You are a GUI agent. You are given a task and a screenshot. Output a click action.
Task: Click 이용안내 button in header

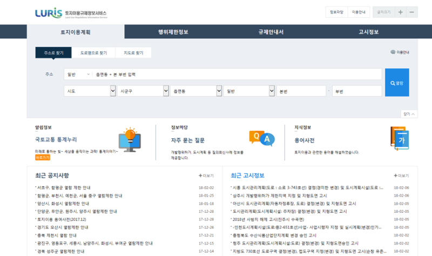point(359,12)
